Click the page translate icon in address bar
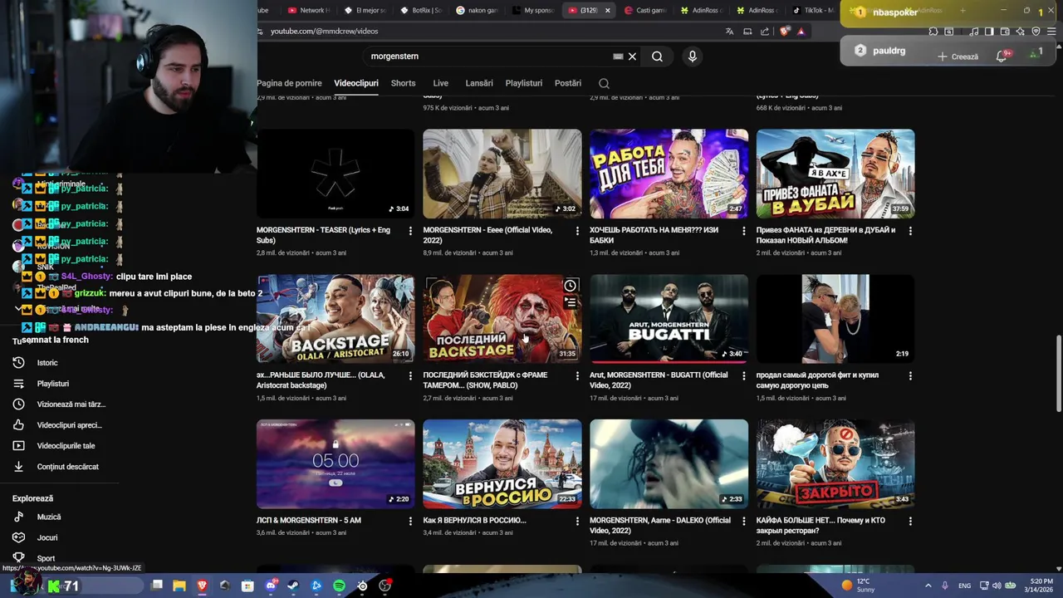Viewport: 1063px width, 598px height. 729,32
